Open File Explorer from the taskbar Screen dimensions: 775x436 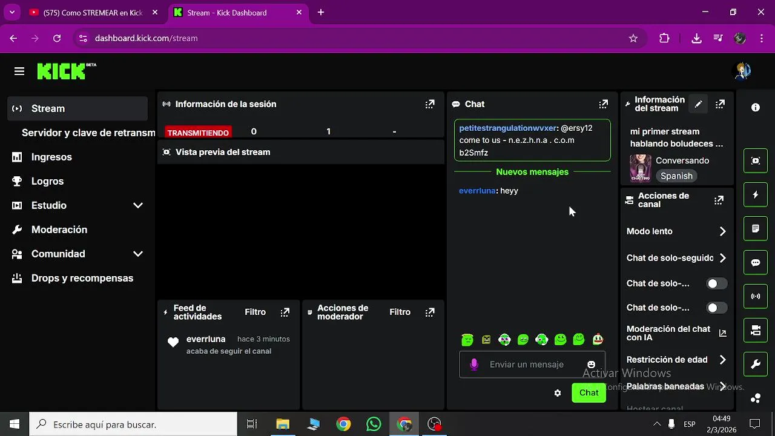283,424
